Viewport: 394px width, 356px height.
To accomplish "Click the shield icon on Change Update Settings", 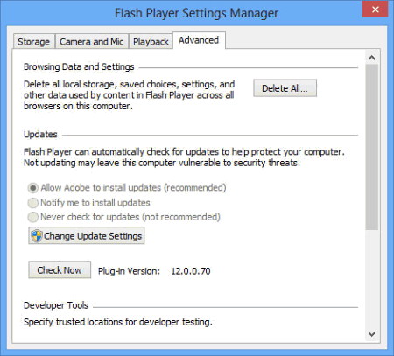I will coord(37,235).
